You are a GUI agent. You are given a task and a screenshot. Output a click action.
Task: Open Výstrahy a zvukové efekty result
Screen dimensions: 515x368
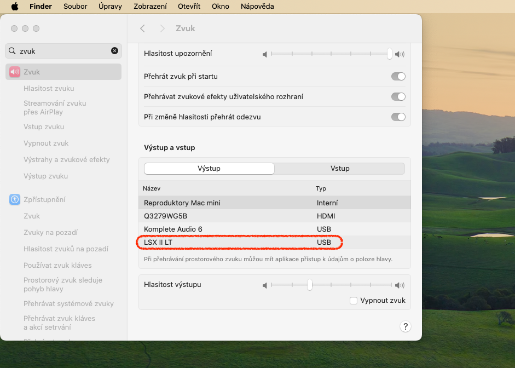click(67, 159)
